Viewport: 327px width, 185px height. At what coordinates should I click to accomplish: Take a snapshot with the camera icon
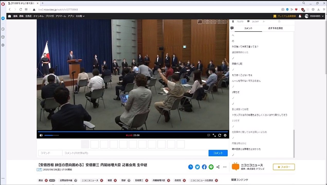pyautogui.click(x=283, y=10)
